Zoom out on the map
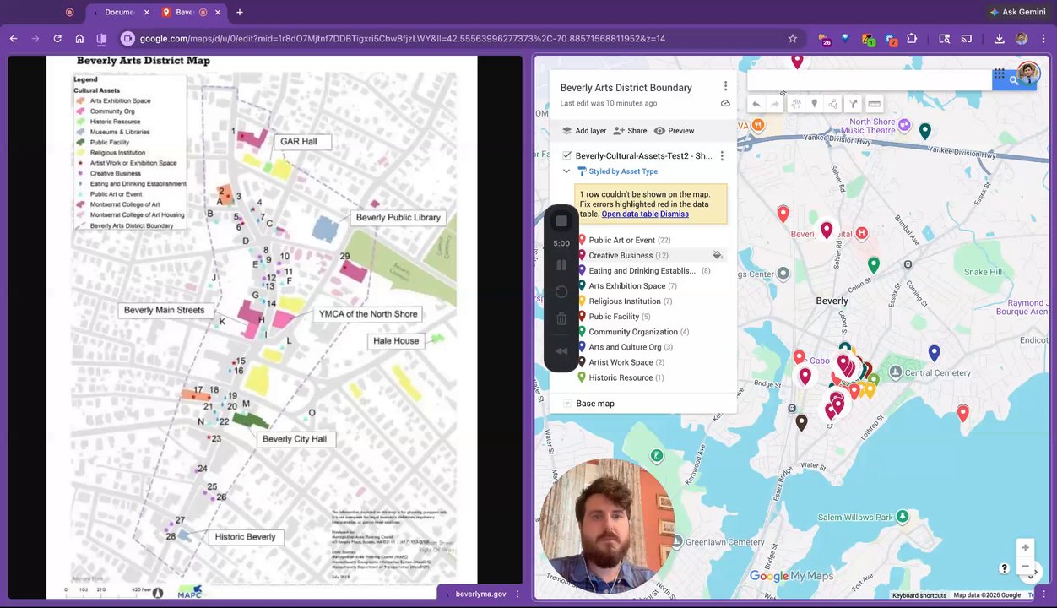 [1025, 567]
